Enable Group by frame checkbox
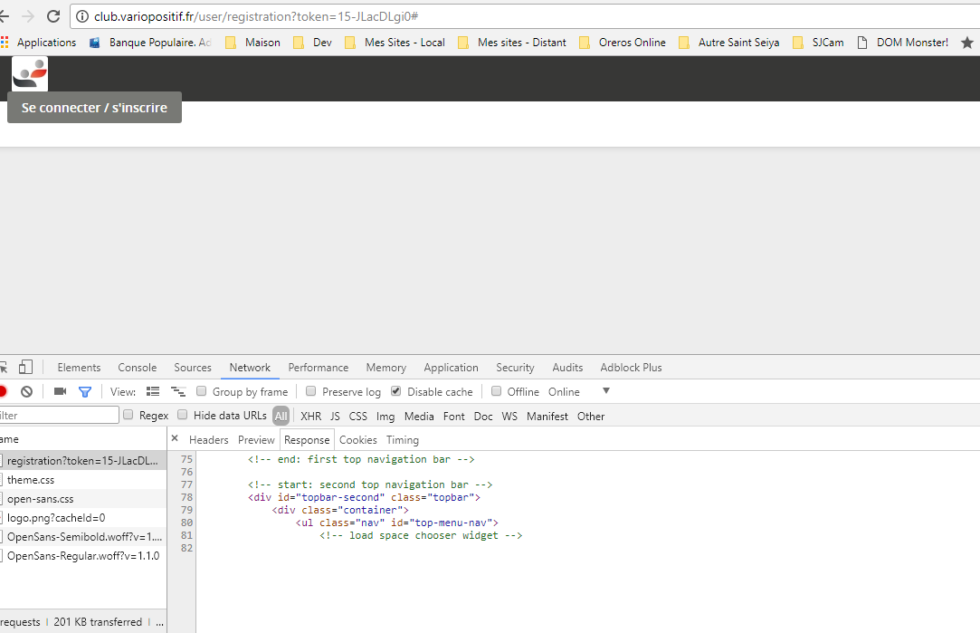980x633 pixels. (201, 391)
